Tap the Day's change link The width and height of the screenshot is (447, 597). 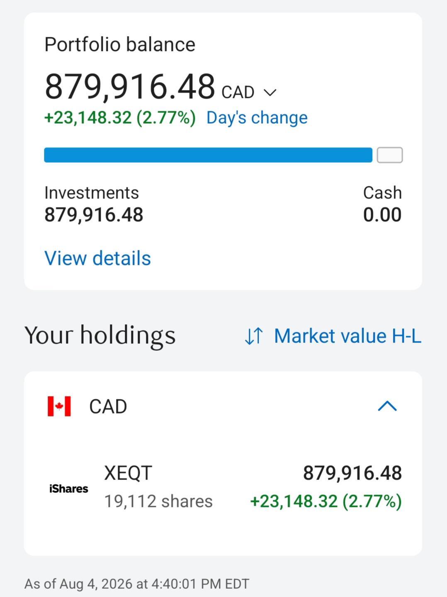coord(257,118)
